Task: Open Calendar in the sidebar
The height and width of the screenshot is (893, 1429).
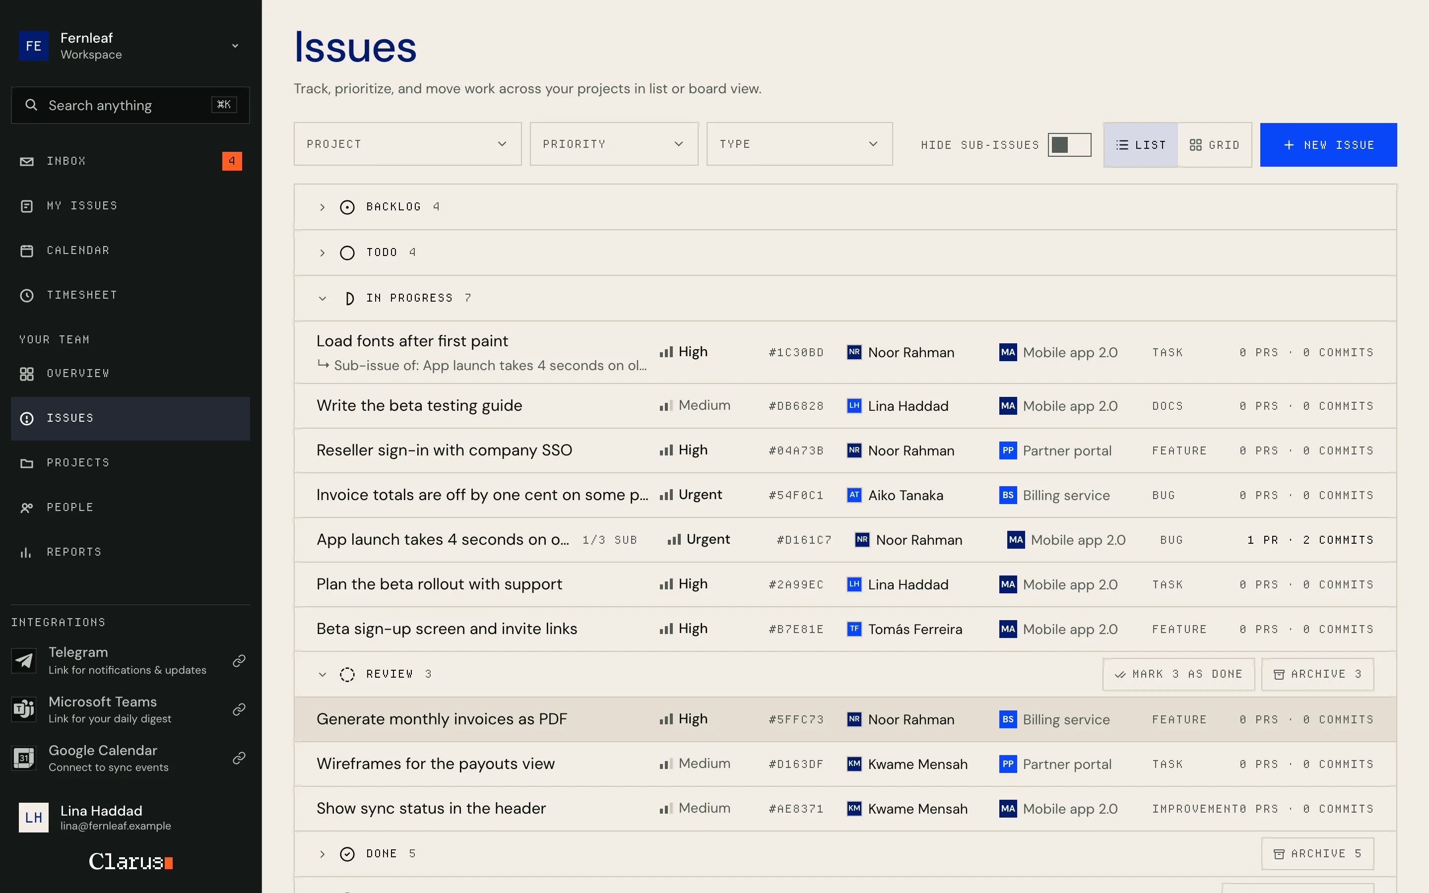Action: click(x=130, y=251)
